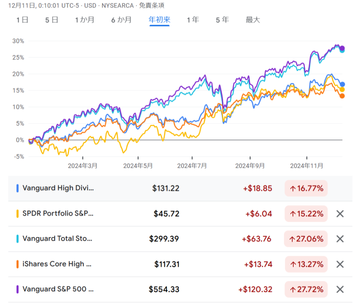Remove iShares Core High comparison with X
The image size is (361, 307).
click(x=340, y=264)
